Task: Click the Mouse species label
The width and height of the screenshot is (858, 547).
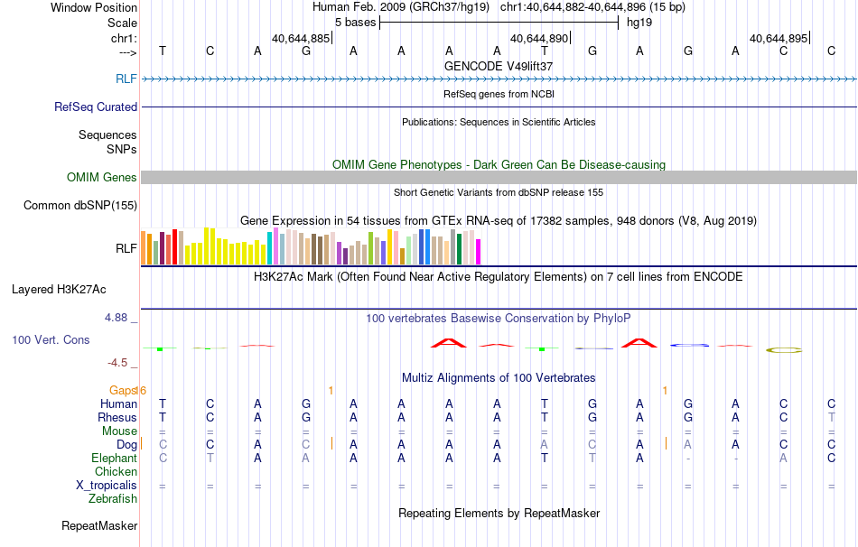Action: pyautogui.click(x=119, y=431)
